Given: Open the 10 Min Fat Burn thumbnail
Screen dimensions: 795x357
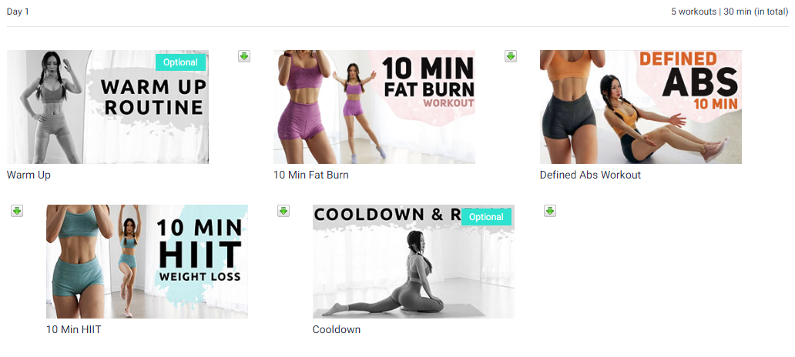Looking at the screenshot, I should [x=374, y=107].
